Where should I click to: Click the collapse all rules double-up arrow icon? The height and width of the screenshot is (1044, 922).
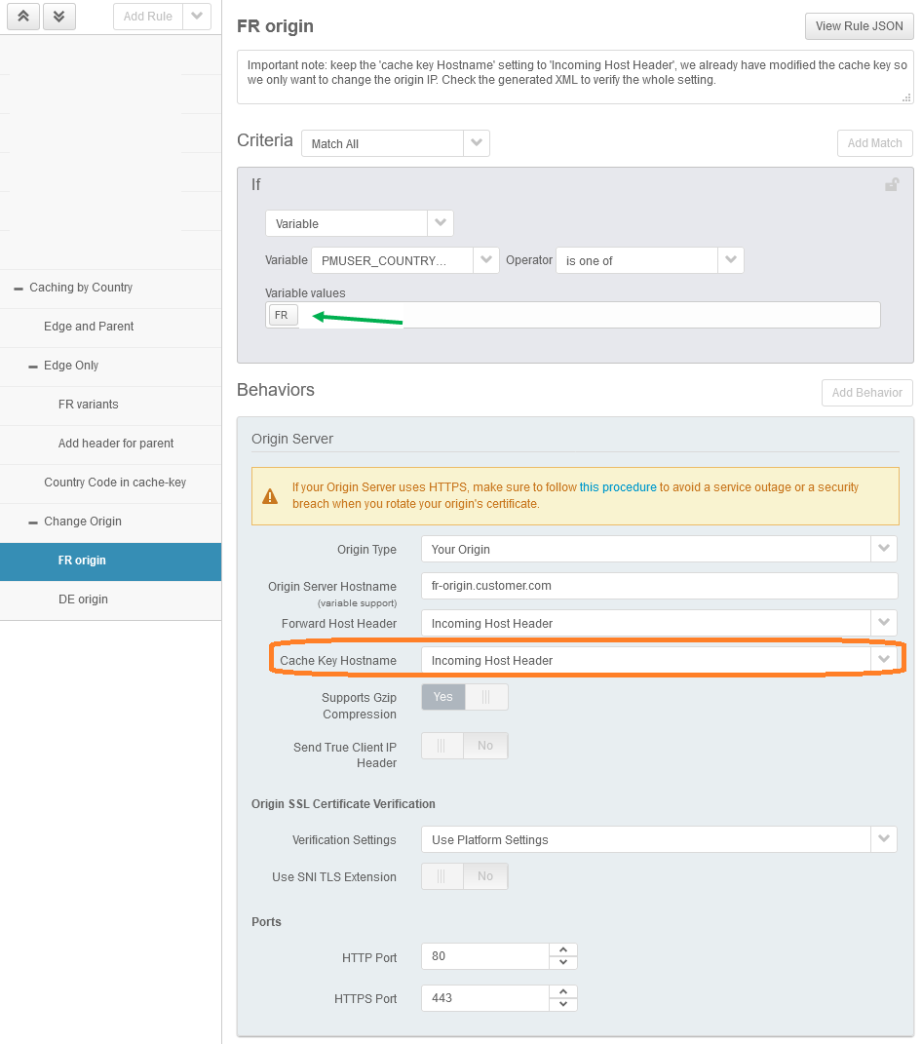(22, 17)
